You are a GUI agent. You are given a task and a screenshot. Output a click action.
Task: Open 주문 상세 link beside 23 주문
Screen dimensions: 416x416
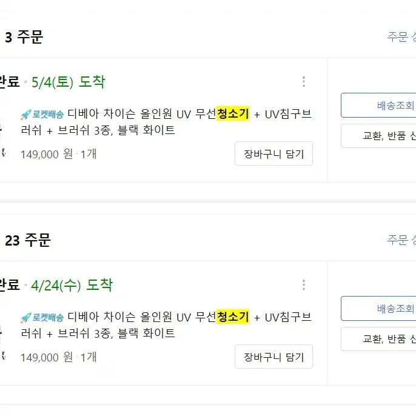tap(401, 240)
